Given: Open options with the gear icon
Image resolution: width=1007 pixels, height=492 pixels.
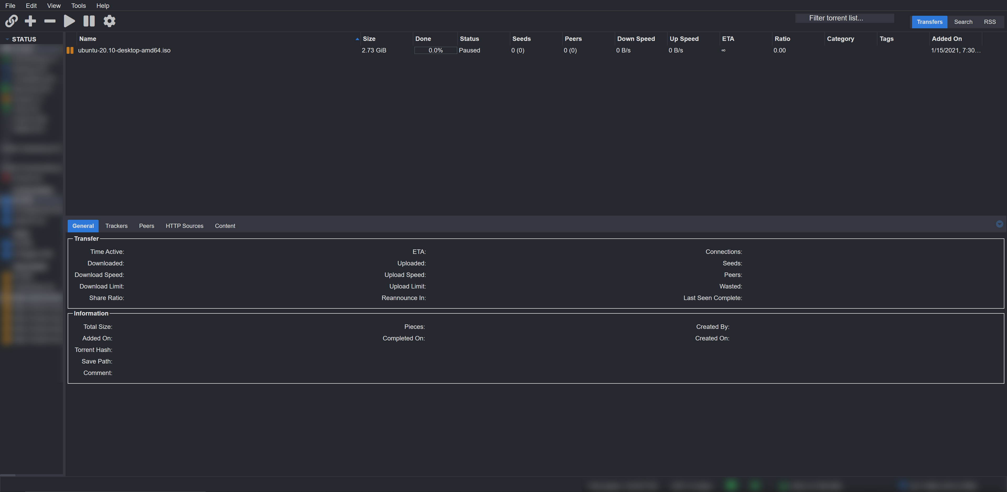Looking at the screenshot, I should click(109, 21).
